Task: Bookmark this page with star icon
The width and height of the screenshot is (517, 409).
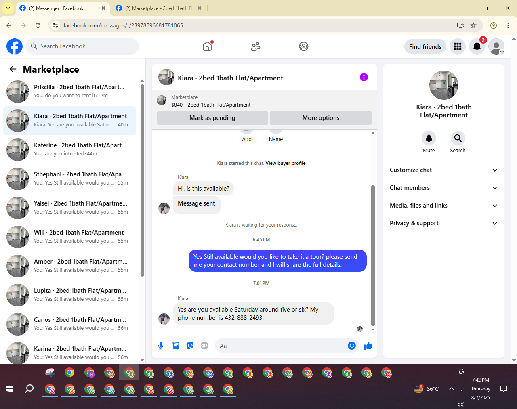Action: 473,25
